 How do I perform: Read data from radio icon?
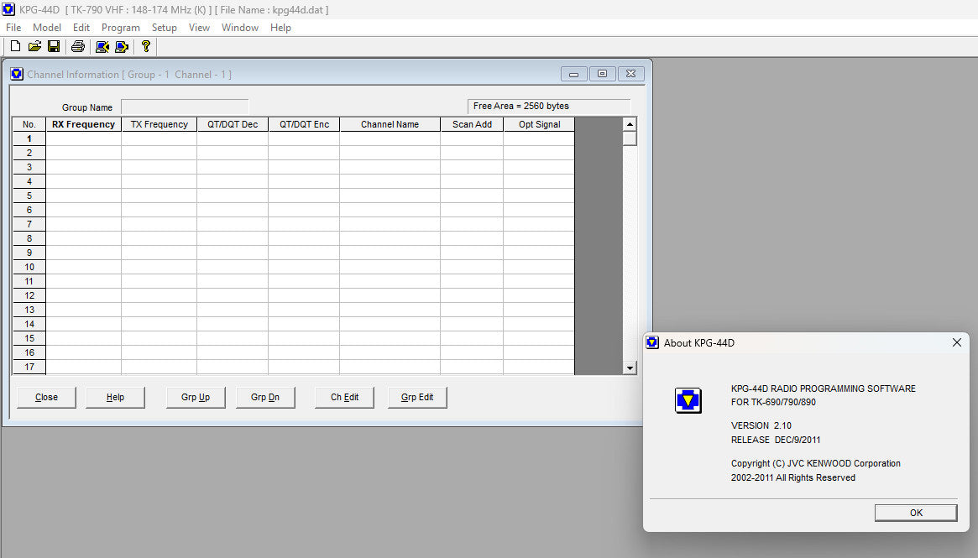(x=102, y=46)
